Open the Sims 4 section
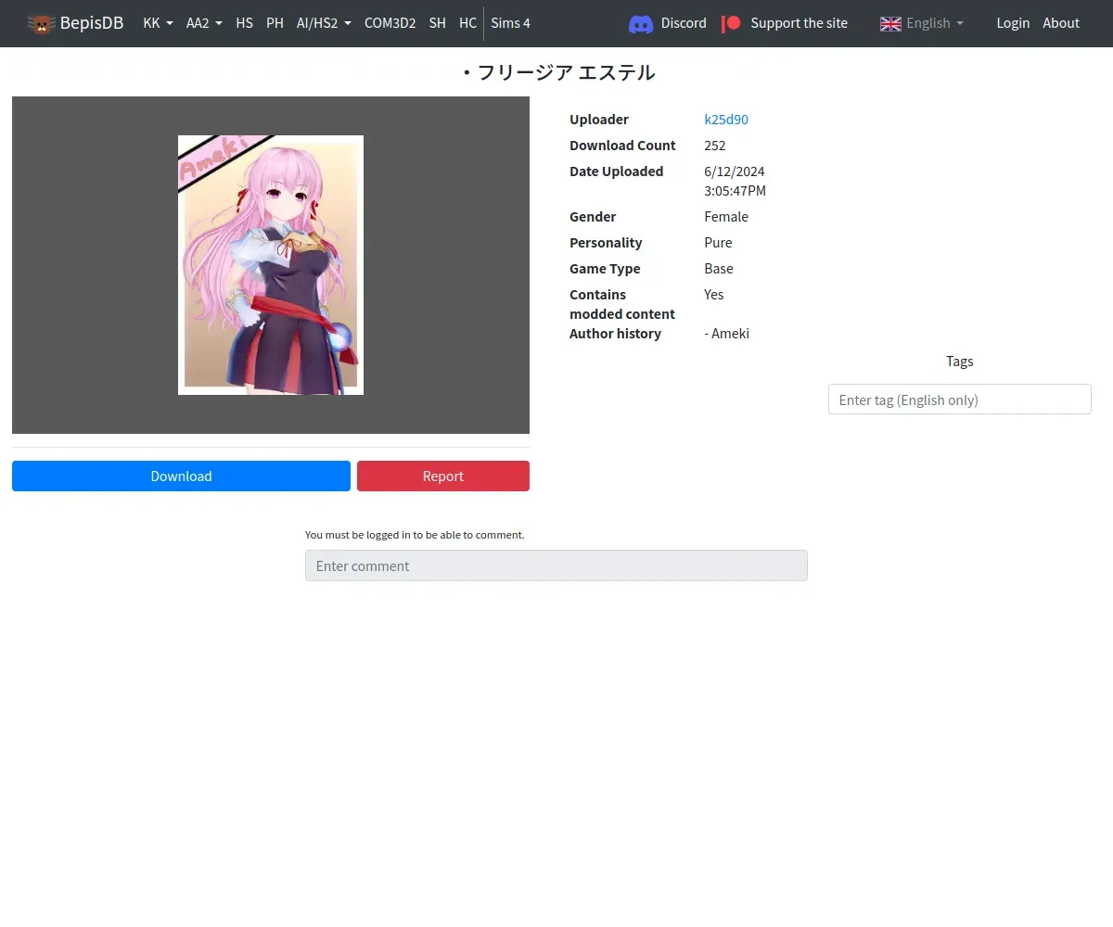 coord(510,23)
